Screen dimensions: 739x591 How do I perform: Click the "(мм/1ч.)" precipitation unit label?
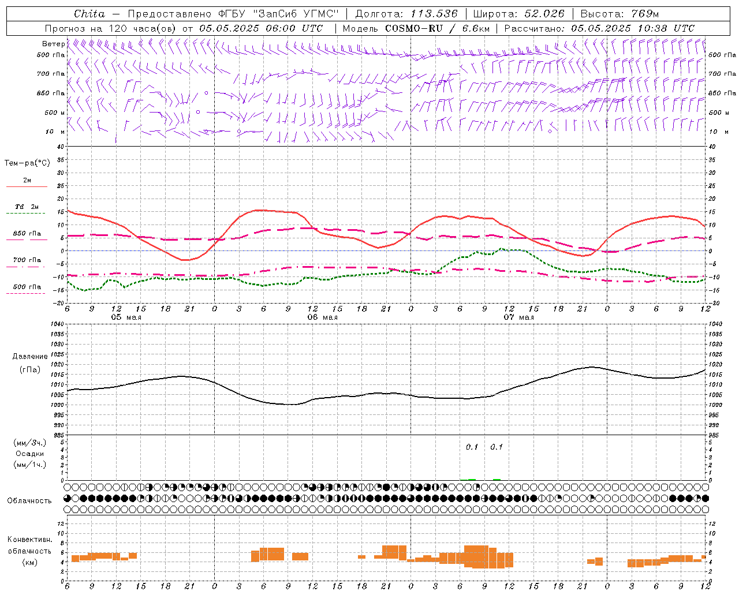click(30, 465)
